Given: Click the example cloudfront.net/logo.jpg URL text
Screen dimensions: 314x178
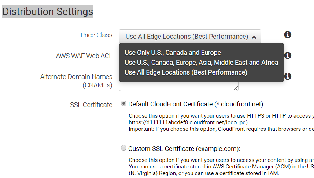Looking at the screenshot, I should point(189,122).
